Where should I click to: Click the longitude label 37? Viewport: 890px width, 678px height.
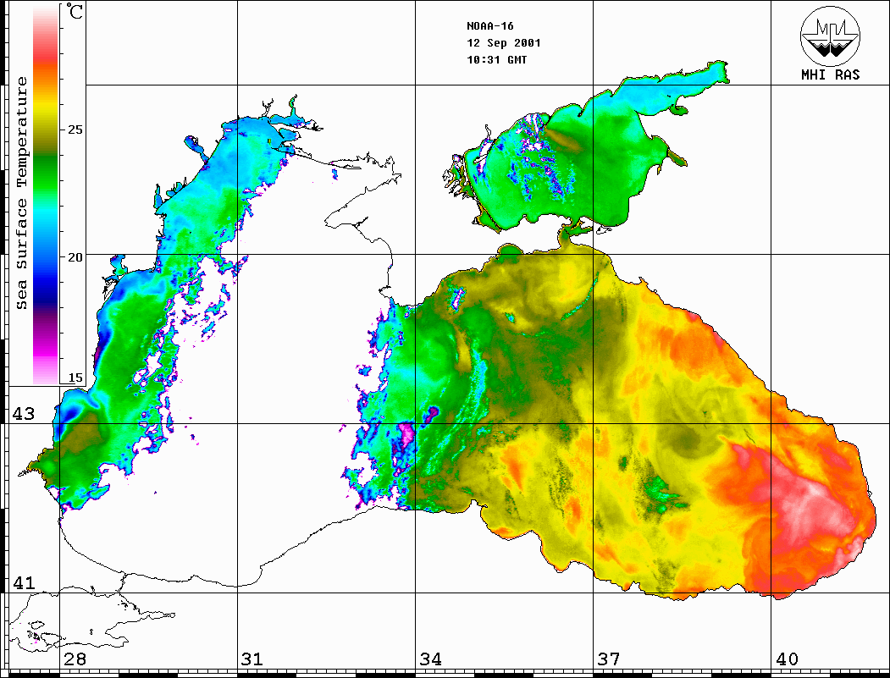point(609,659)
